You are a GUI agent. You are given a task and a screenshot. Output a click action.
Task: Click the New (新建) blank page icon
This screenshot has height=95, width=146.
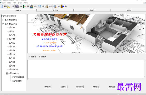tap(2, 7)
